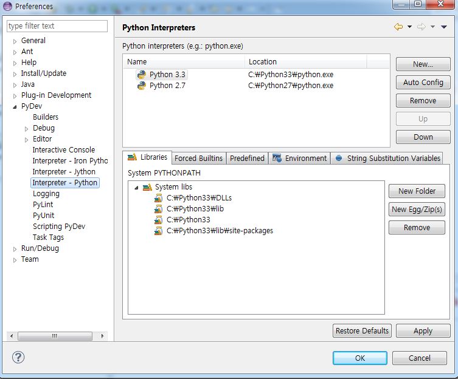Expand the Install/Update node
458x379 pixels.
point(15,74)
